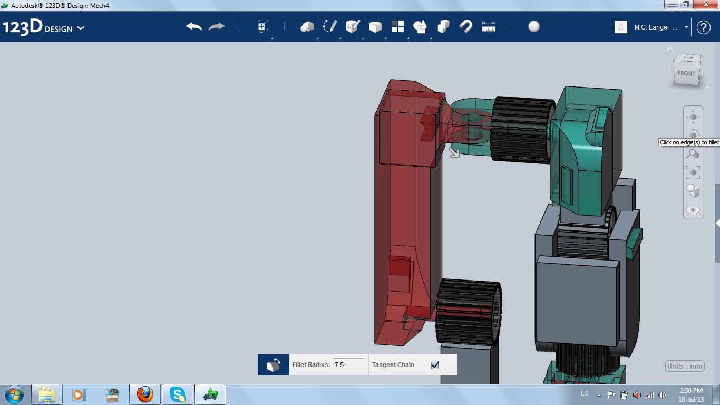The width and height of the screenshot is (720, 405).
Task: Select the Sketch tool
Action: point(330,27)
